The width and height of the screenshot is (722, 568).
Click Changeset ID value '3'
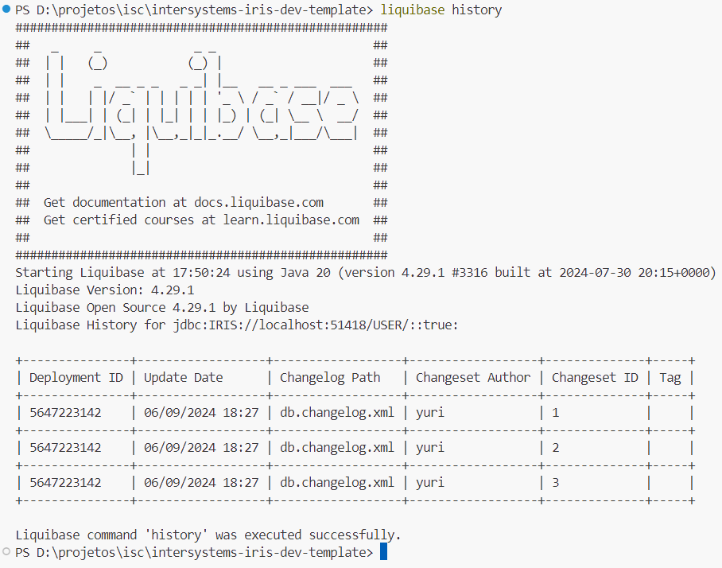(x=555, y=482)
